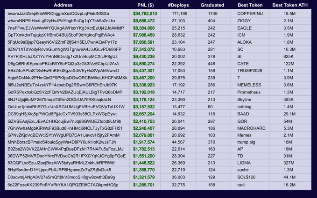317x198 pixels.
Task: Select address starting with 6d22FozaKK
Action: click(x=63, y=185)
